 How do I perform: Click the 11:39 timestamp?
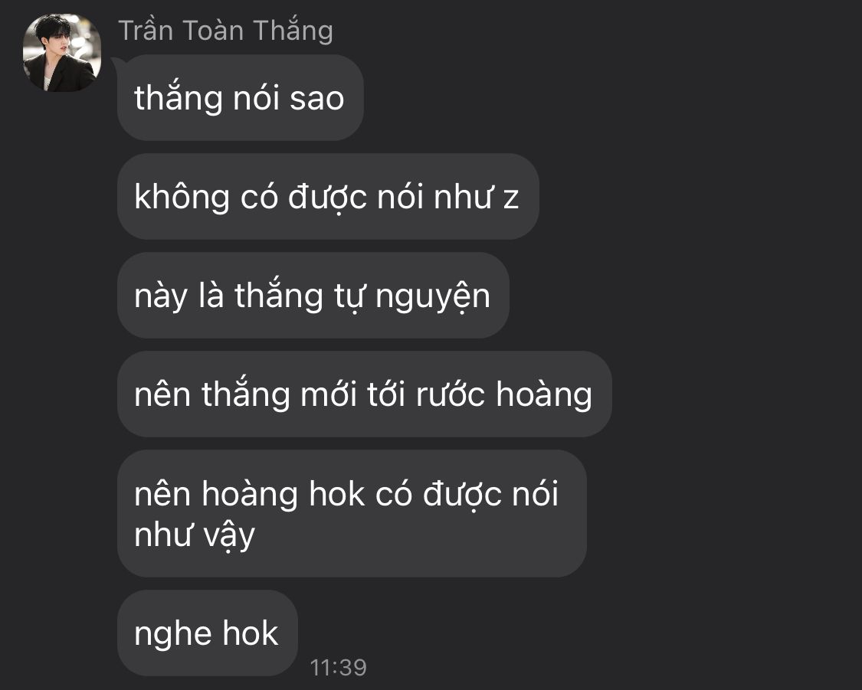(338, 668)
